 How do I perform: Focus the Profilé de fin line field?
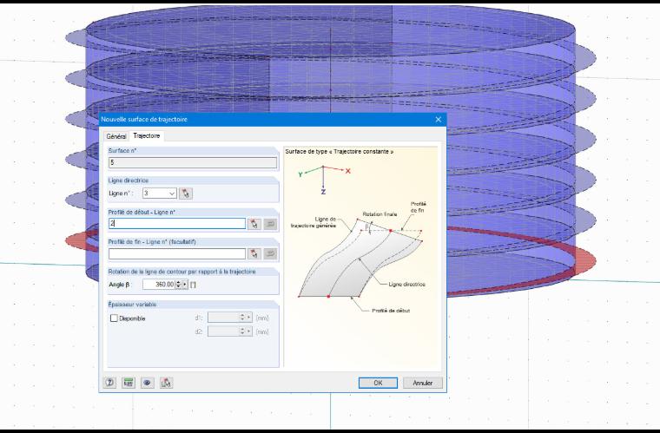[177, 253]
